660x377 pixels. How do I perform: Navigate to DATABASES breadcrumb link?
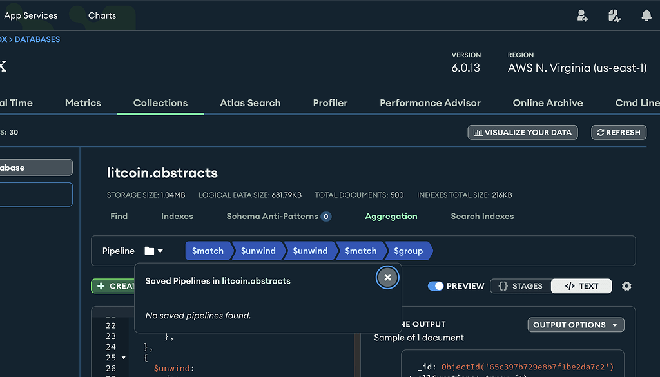point(37,39)
